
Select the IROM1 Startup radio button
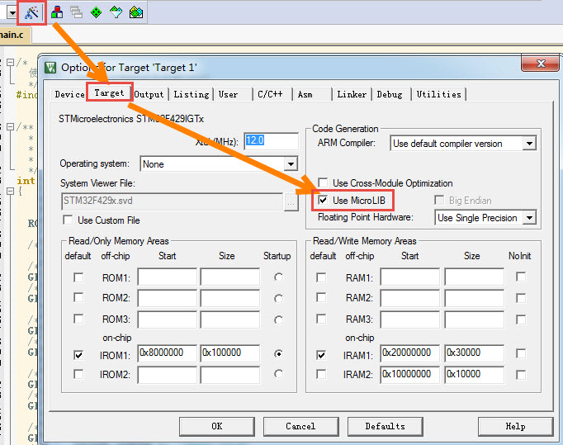click(278, 354)
